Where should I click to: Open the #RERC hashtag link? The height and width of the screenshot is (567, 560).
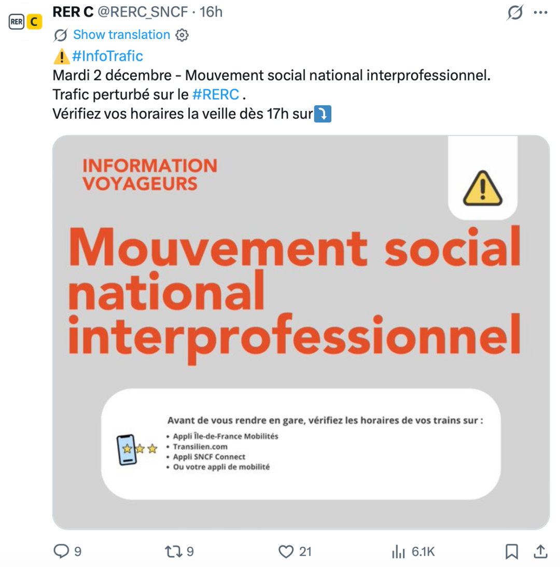click(215, 94)
